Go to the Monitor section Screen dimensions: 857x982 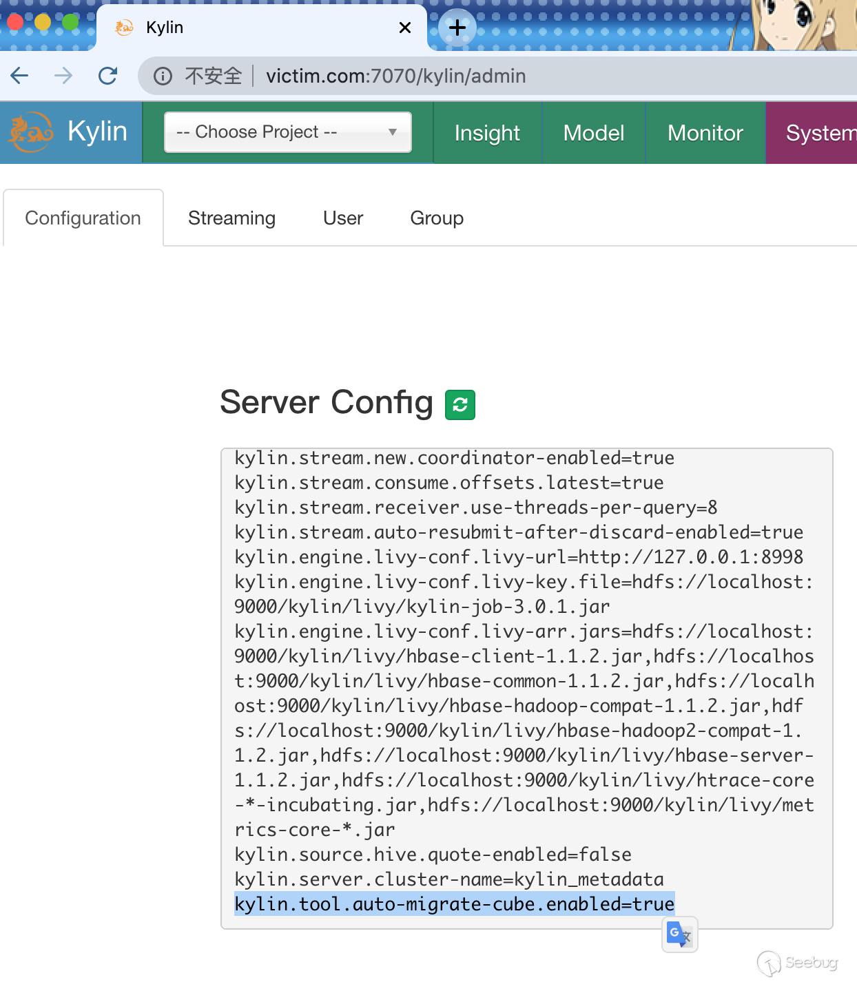tap(705, 133)
